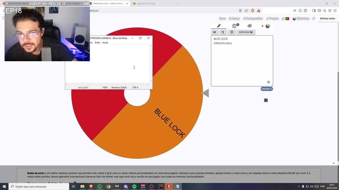This screenshot has height=190, width=339.
Task: Open WhatsApp from taskbar
Action: pos(100,187)
